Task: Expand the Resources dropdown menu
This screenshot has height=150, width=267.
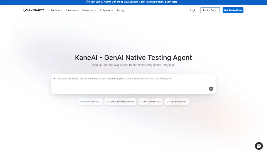Action: tap(89, 10)
